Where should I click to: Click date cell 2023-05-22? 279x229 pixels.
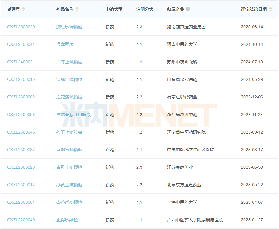tap(252, 185)
